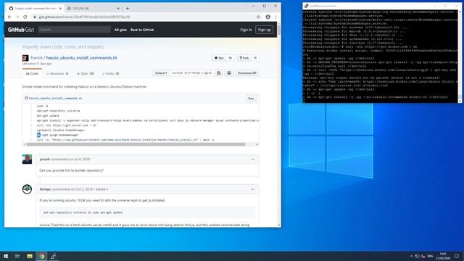Screen dimensions: 464x261
Task: Open options menu on first comment
Action: [252, 159]
